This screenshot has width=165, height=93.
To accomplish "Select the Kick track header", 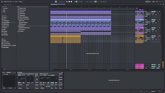I will (139, 20).
